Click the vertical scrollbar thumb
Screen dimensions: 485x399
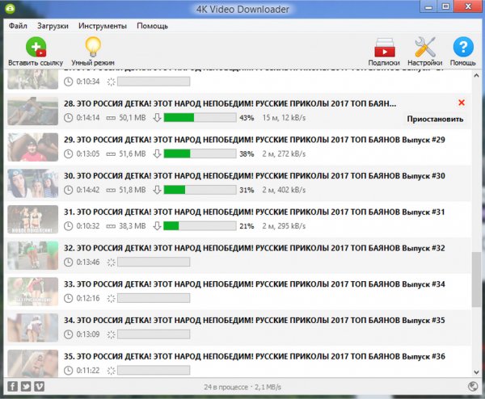476,279
